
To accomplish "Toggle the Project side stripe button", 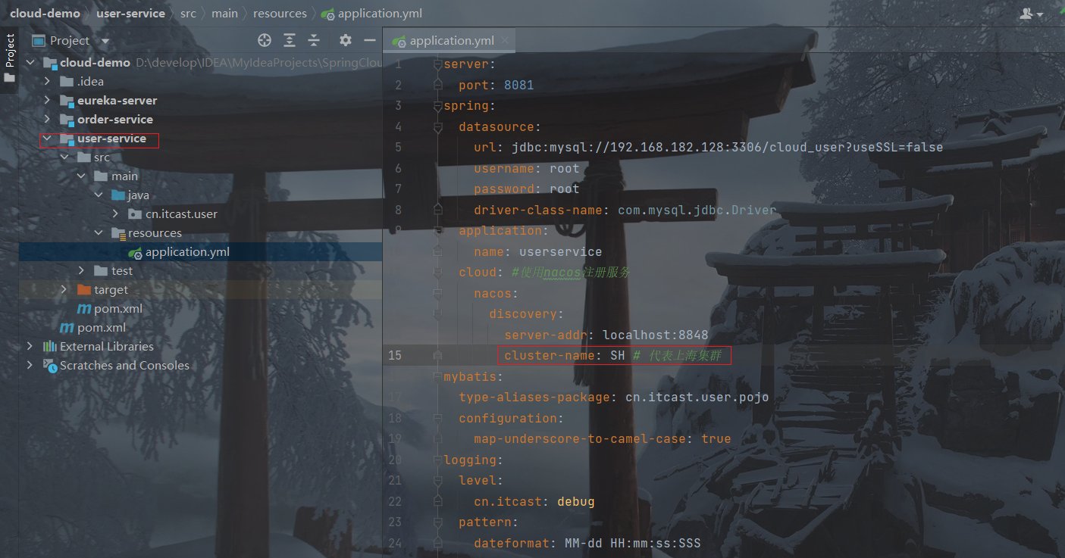I will (x=10, y=59).
